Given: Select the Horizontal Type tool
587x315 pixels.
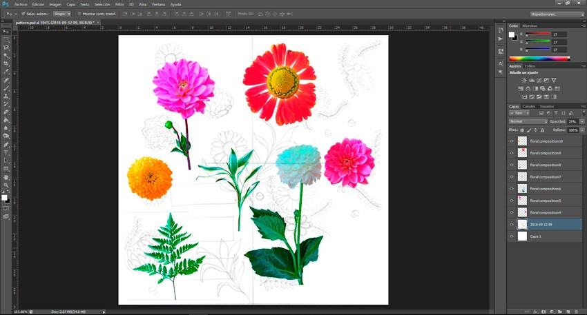Looking at the screenshot, I should pyautogui.click(x=6, y=152).
